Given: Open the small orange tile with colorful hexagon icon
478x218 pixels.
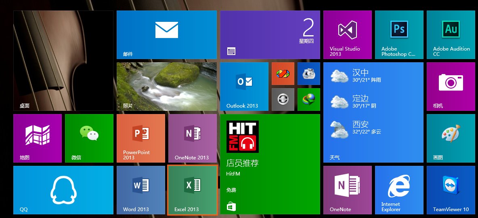Looking at the screenshot, I should (283, 74).
